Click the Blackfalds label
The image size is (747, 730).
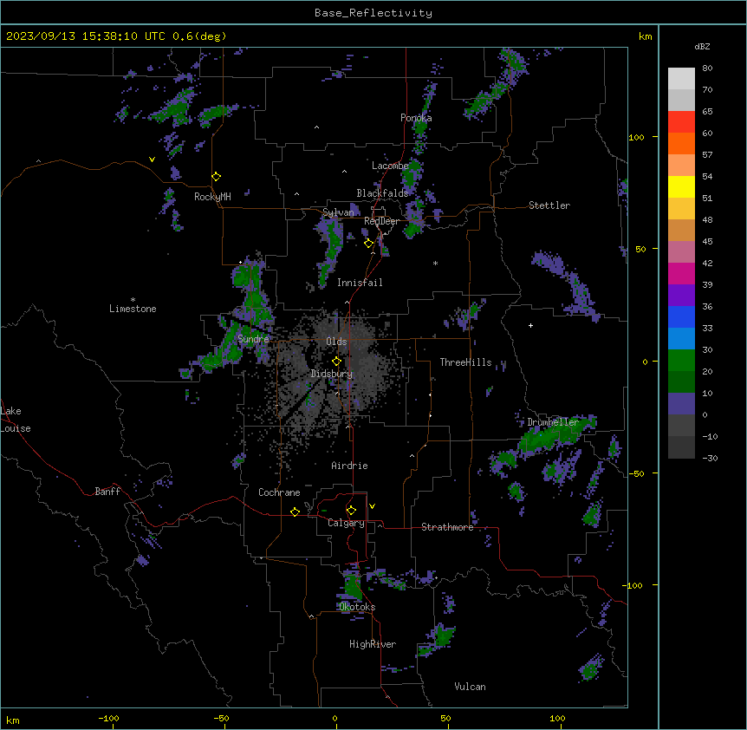tap(382, 193)
